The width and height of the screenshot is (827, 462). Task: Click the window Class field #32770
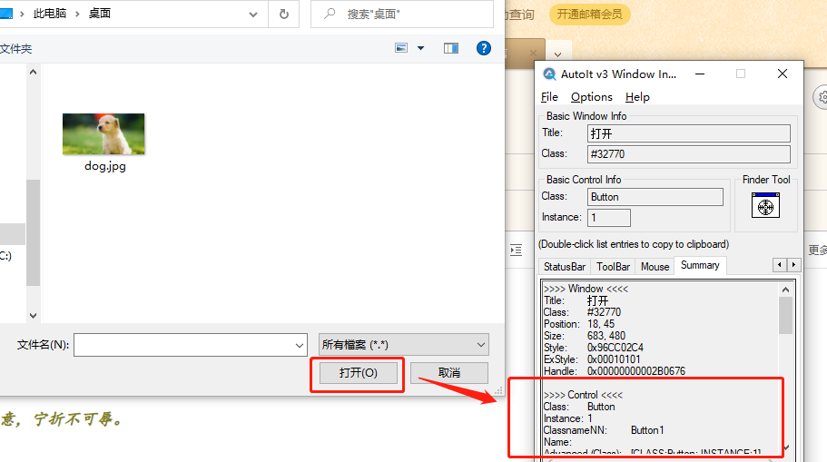point(688,154)
